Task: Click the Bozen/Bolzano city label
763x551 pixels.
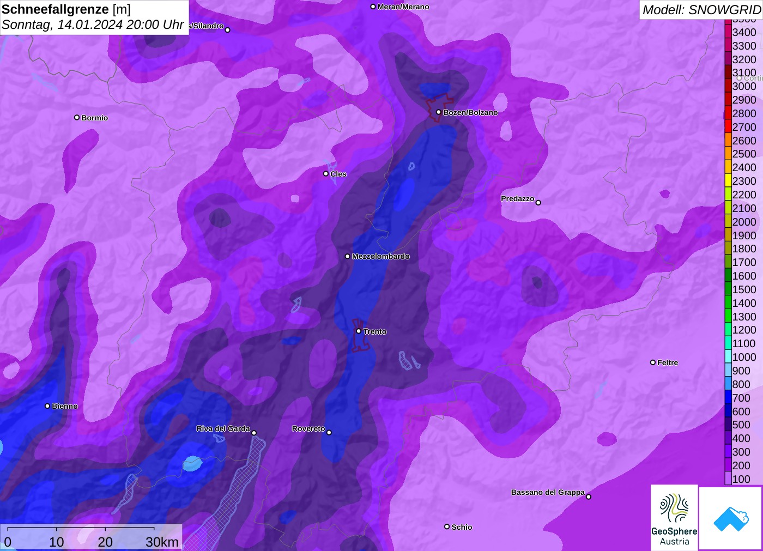Action: click(x=470, y=112)
